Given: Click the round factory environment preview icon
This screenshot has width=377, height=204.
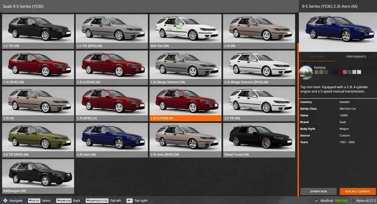Looking at the screenshot, I should (306, 72).
